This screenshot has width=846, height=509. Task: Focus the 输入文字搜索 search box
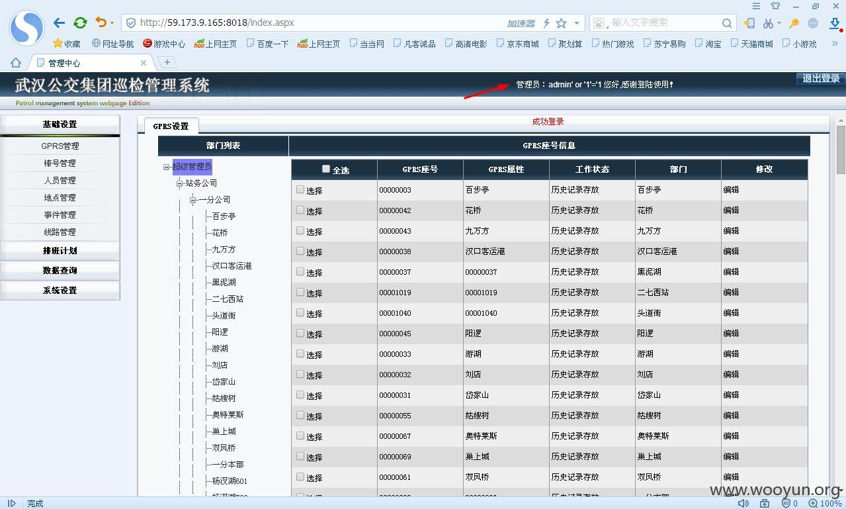pyautogui.click(x=663, y=23)
